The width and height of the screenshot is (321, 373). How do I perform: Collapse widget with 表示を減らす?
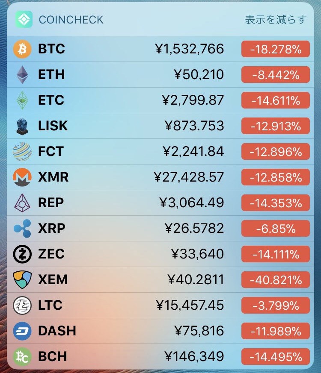[276, 20]
